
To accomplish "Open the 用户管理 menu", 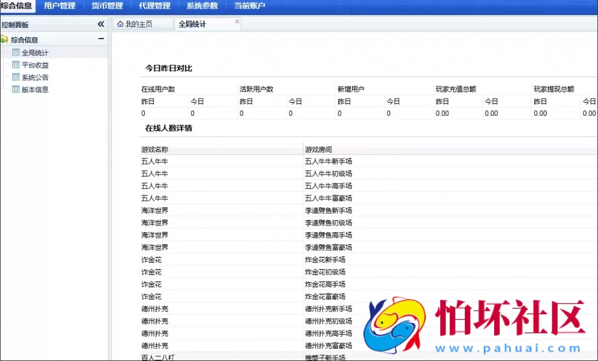I will tap(60, 6).
